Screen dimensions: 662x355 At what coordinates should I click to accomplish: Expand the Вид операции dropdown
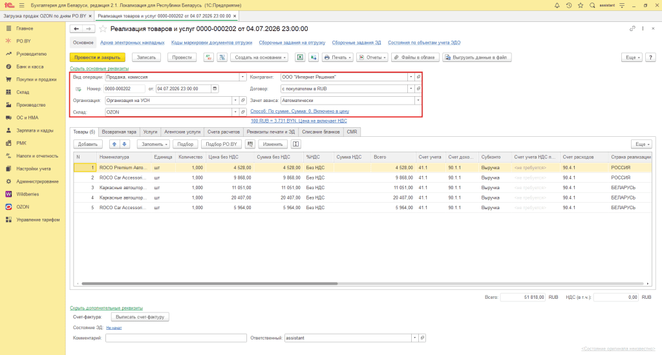pos(242,77)
